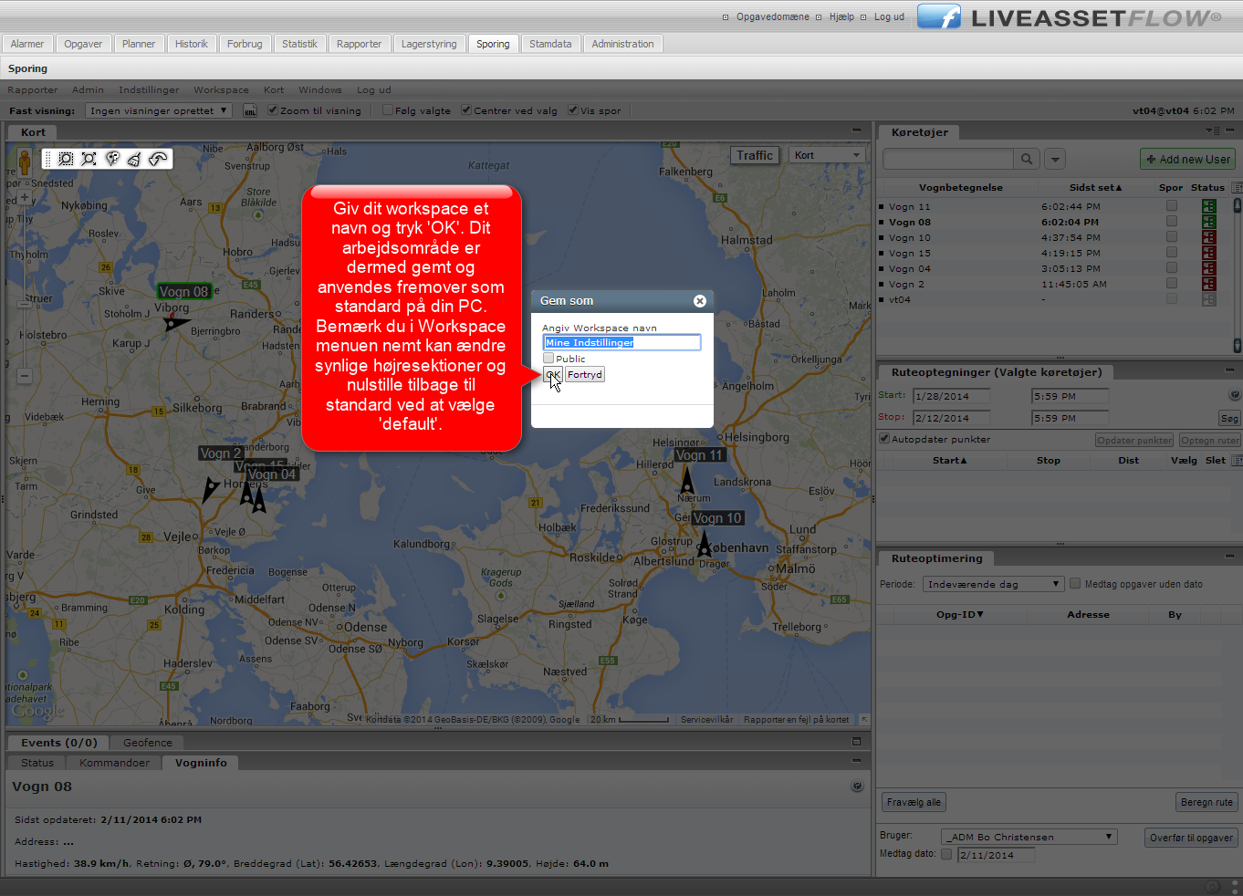Click the map zoom in plus button
This screenshot has width=1243, height=896.
point(25,198)
